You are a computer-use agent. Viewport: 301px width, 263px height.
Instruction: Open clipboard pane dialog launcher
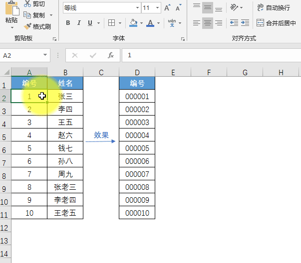55,39
